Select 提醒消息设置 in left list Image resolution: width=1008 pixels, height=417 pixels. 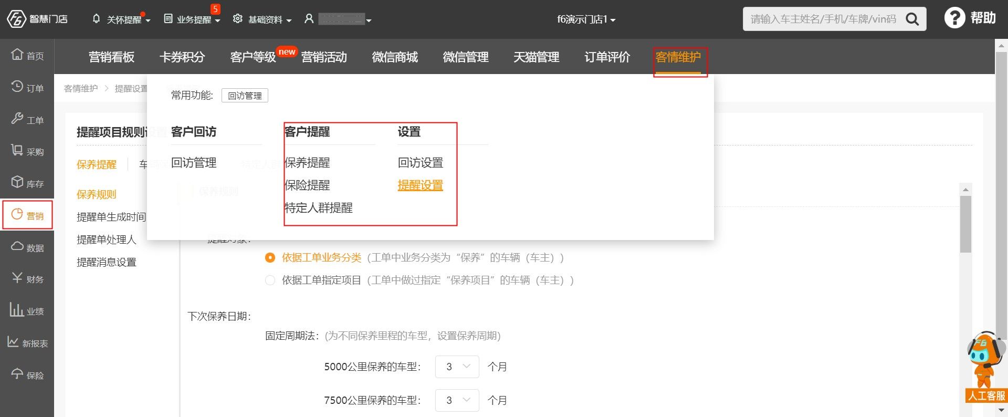(x=107, y=262)
